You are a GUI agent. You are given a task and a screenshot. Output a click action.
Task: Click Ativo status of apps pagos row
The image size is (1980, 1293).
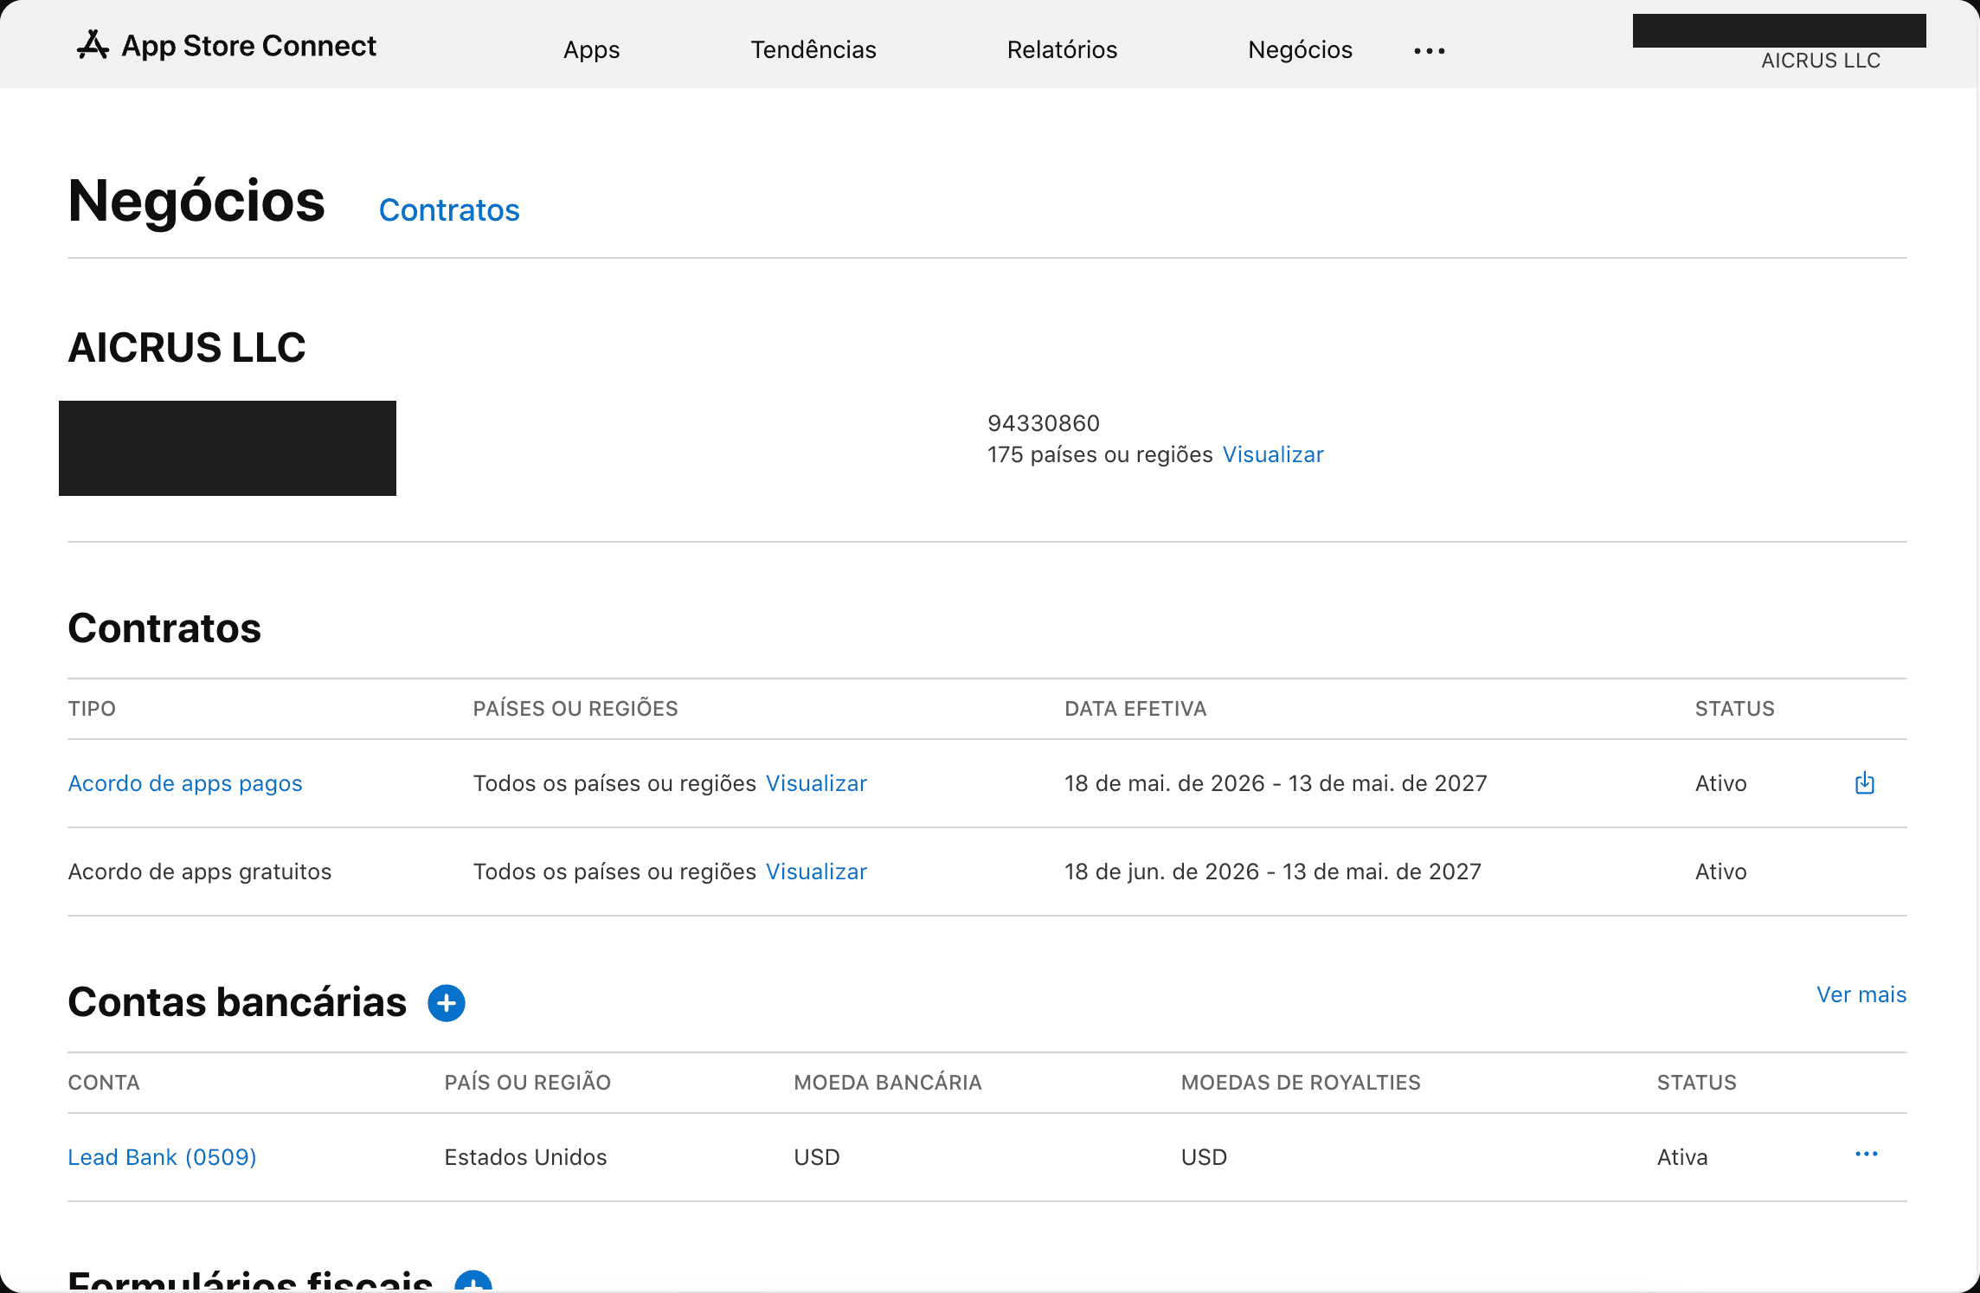tap(1721, 783)
